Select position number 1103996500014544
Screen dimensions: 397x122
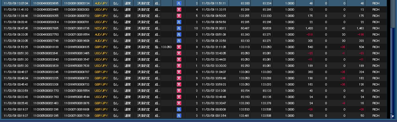pos(76,97)
